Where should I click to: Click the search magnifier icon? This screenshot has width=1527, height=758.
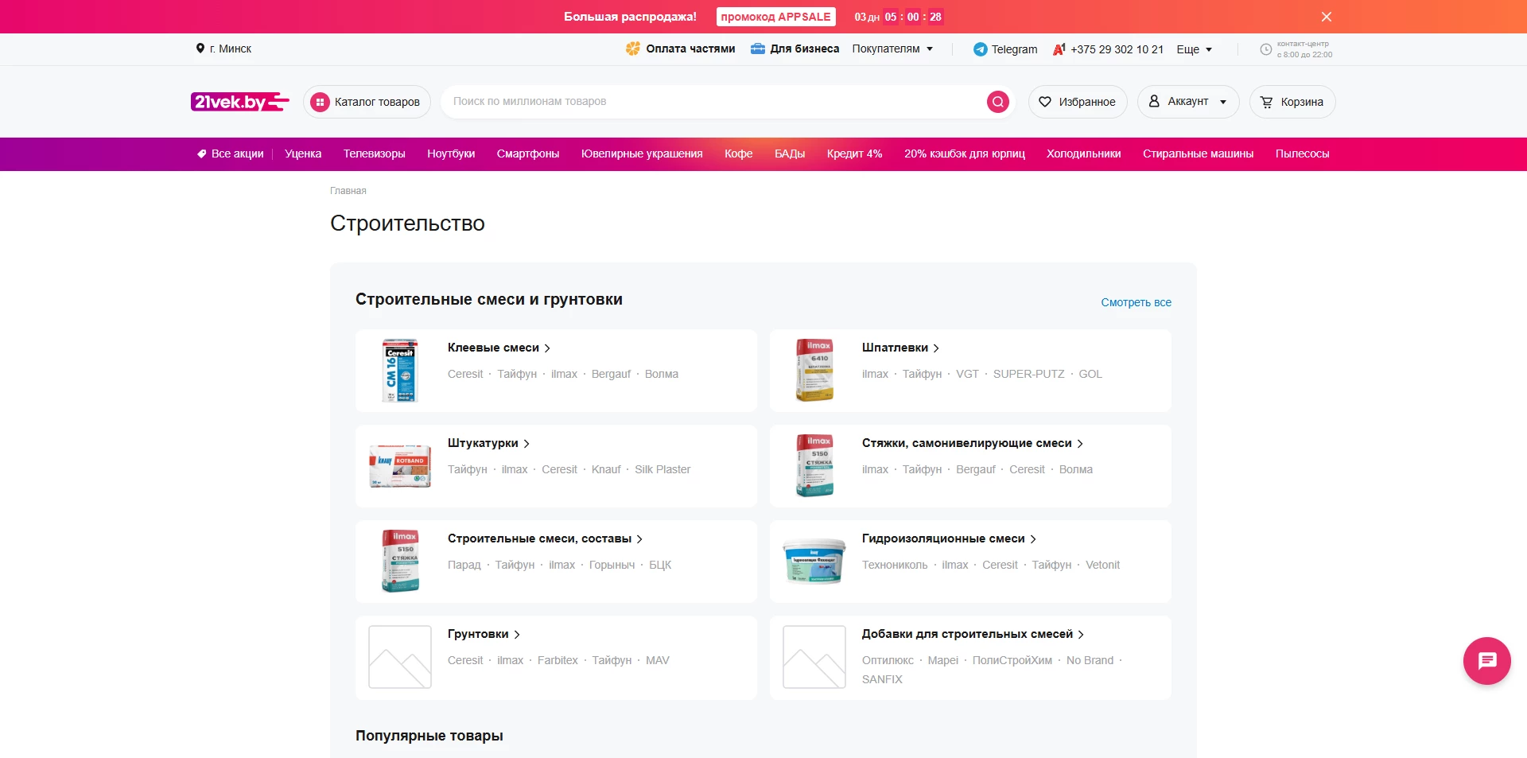997,101
